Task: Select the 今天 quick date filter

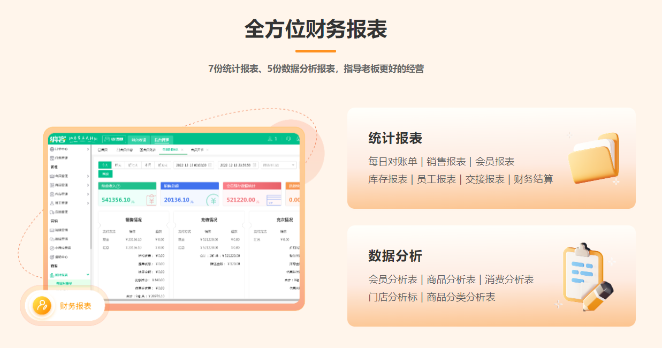Action: (104, 165)
